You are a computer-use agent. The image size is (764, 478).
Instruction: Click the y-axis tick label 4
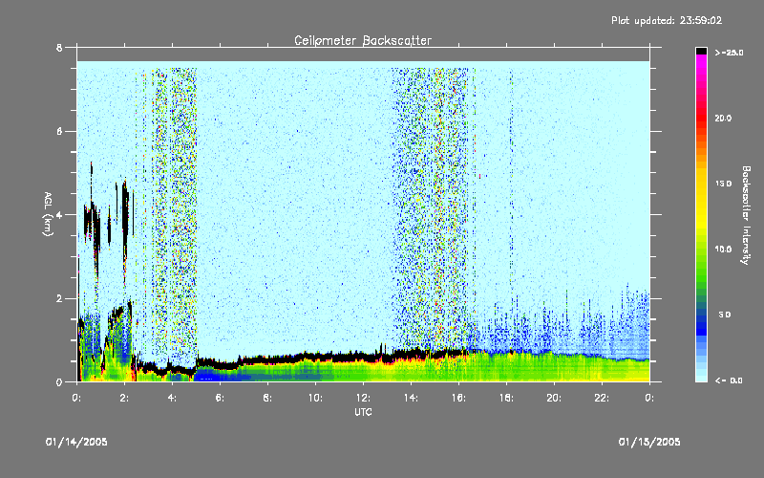click(59, 215)
